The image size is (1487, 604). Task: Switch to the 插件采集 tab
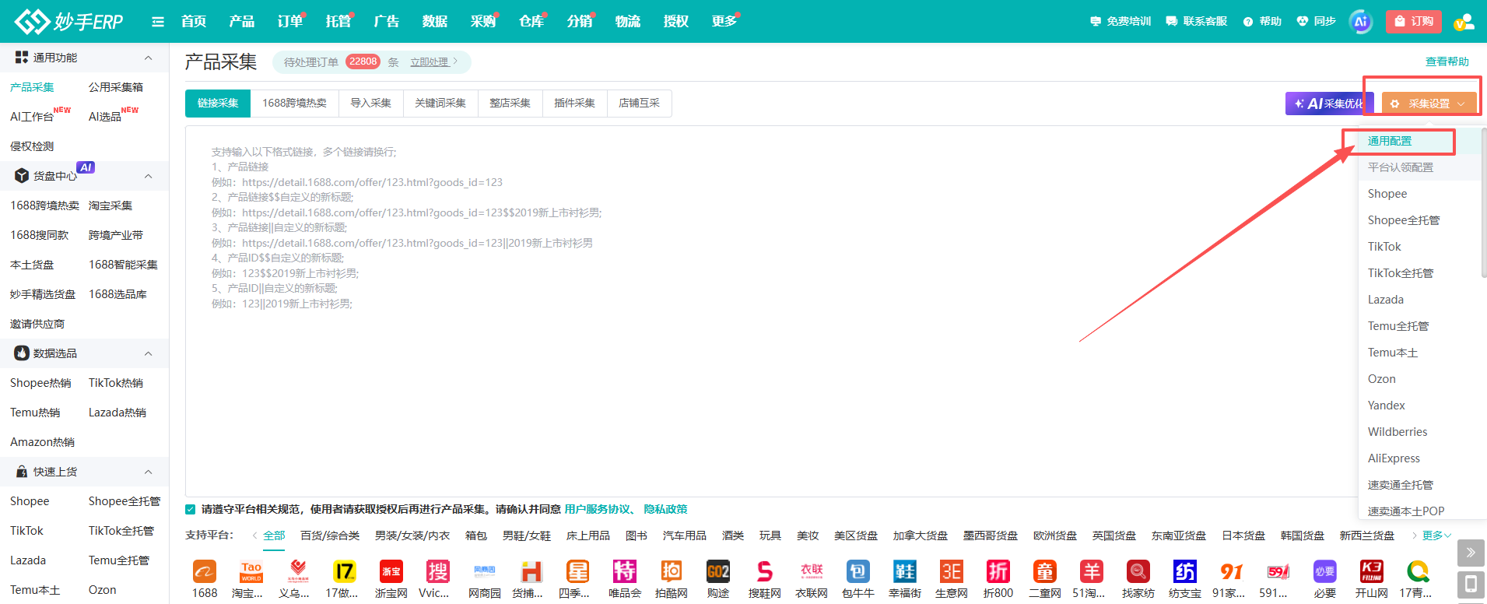[x=574, y=104]
